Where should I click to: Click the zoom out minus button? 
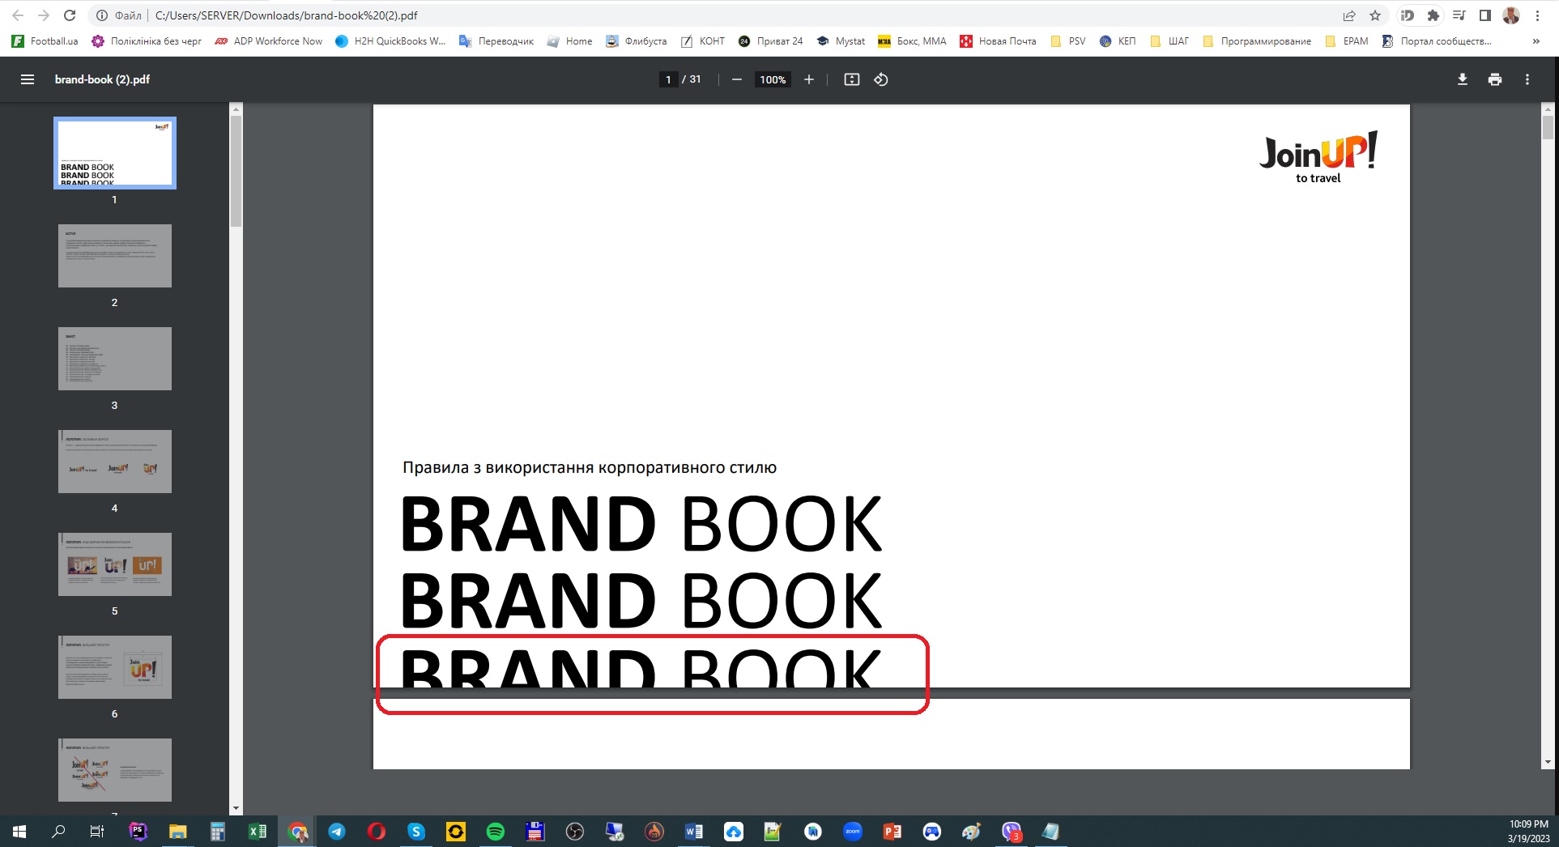(736, 79)
